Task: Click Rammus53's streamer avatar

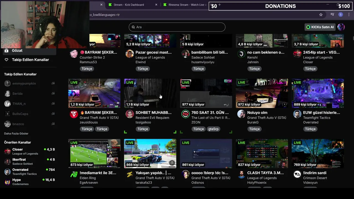Action: click(x=74, y=54)
